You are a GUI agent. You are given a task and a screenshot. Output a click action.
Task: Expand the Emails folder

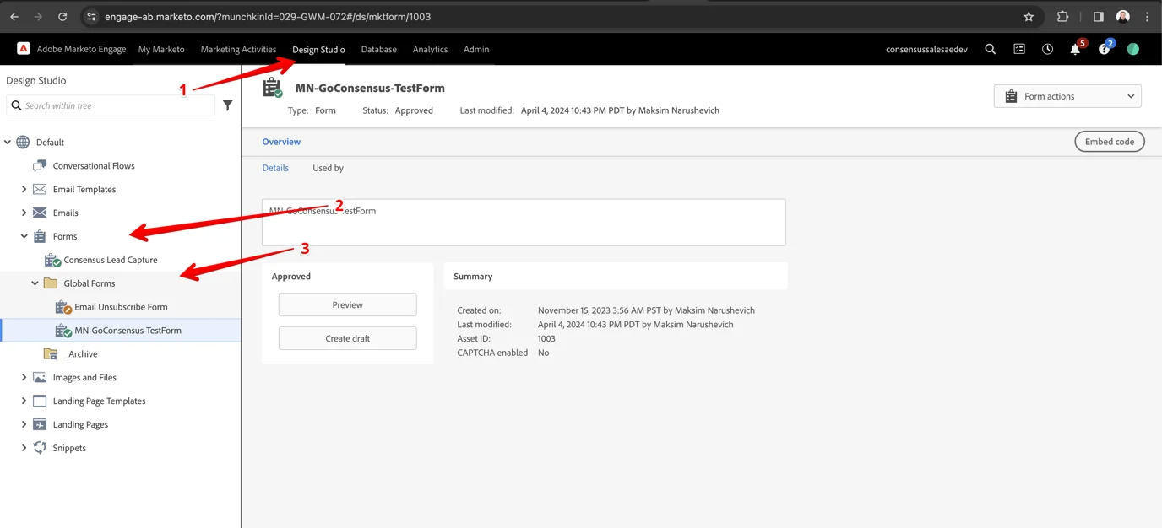24,213
